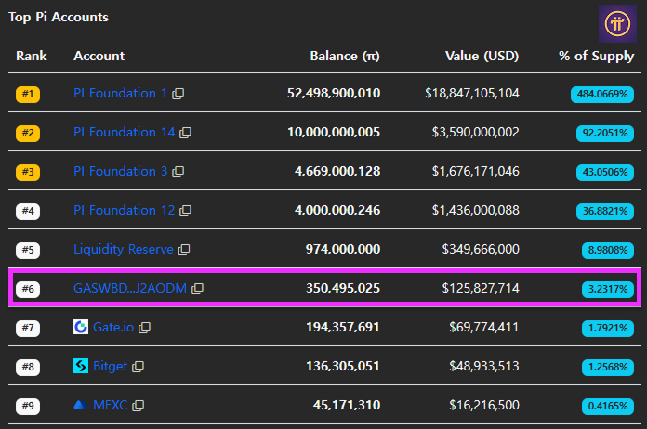Viewport: 647px width, 429px height.
Task: Select value $1,676,171,046
Action: (476, 171)
